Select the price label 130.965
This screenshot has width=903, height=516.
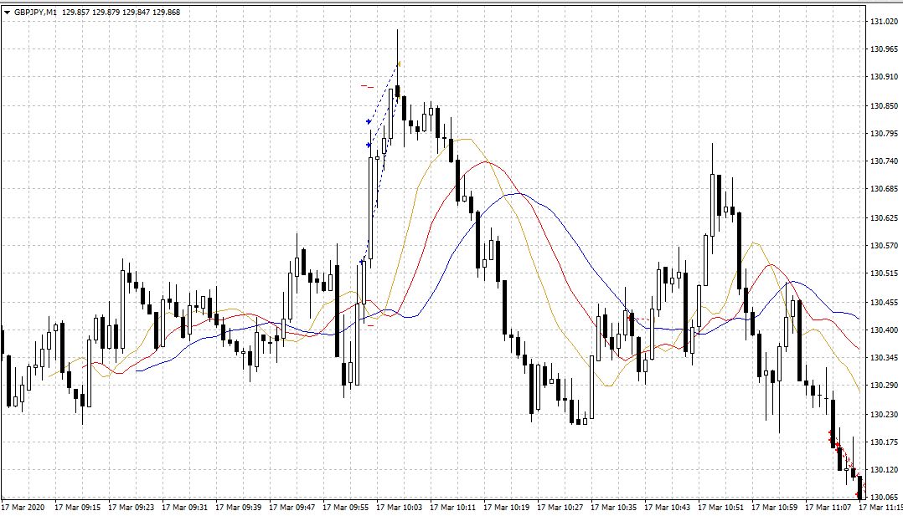884,49
